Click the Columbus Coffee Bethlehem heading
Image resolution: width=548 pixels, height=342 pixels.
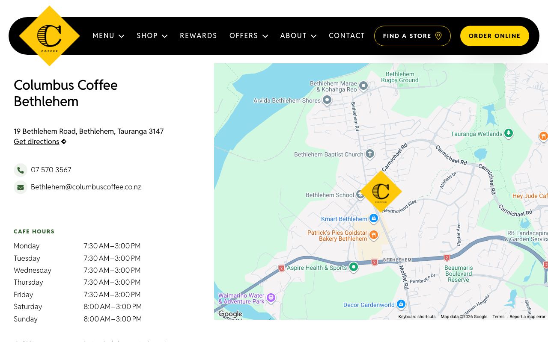[66, 93]
